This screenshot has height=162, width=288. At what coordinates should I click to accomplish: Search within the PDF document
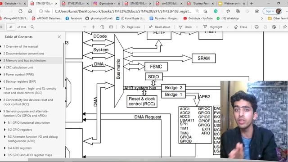(32, 27)
